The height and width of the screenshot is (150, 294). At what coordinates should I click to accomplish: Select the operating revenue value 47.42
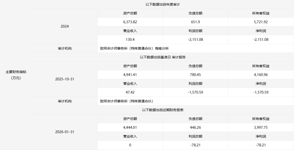point(130,92)
